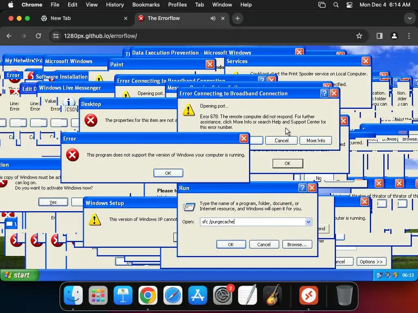Click the Windows Live Messenger title bar

click(75, 88)
